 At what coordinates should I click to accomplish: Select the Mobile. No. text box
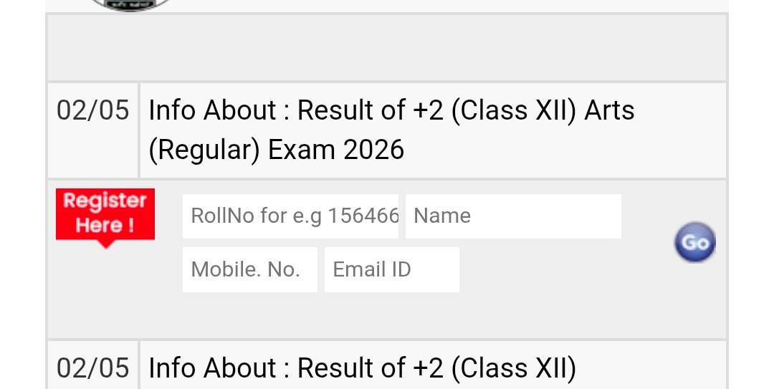click(x=250, y=269)
